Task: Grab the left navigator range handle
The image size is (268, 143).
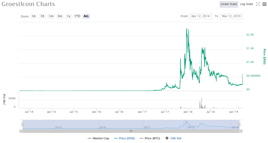Action: click(22, 125)
